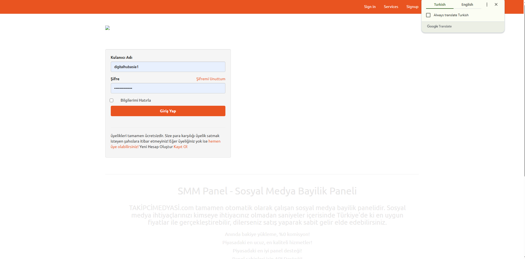
Task: Focus the Kulanıcı Adı username field
Action: (168, 67)
